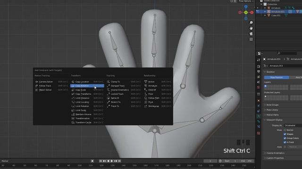The height and width of the screenshot is (169, 302).
Task: Open View Layer properties tab icon
Action: coord(259,77)
